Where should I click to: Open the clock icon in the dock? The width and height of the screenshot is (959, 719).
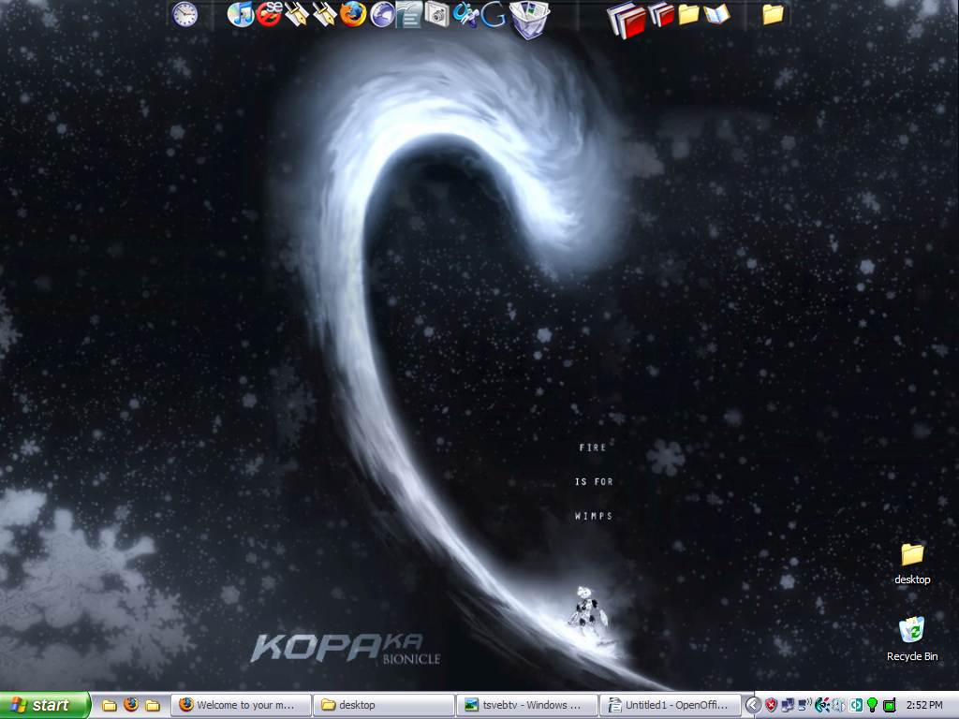coord(185,14)
